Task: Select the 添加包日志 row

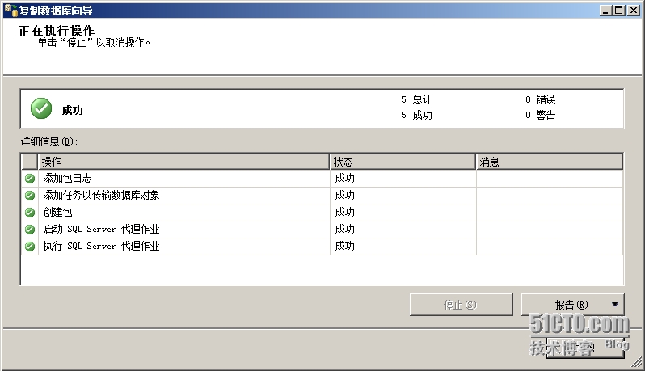Action: pyautogui.click(x=322, y=179)
